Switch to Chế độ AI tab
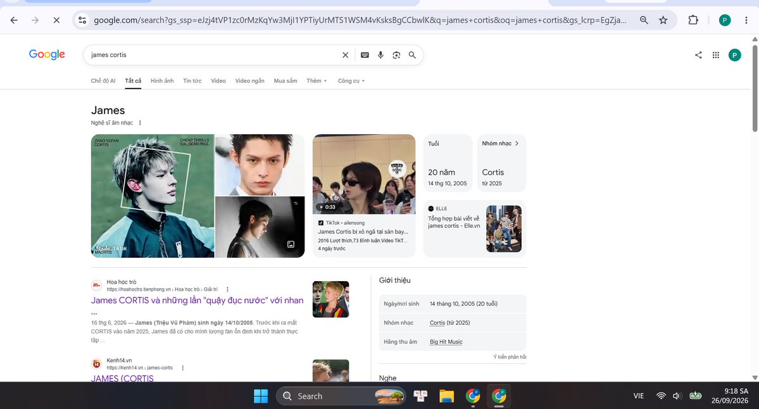 [103, 81]
